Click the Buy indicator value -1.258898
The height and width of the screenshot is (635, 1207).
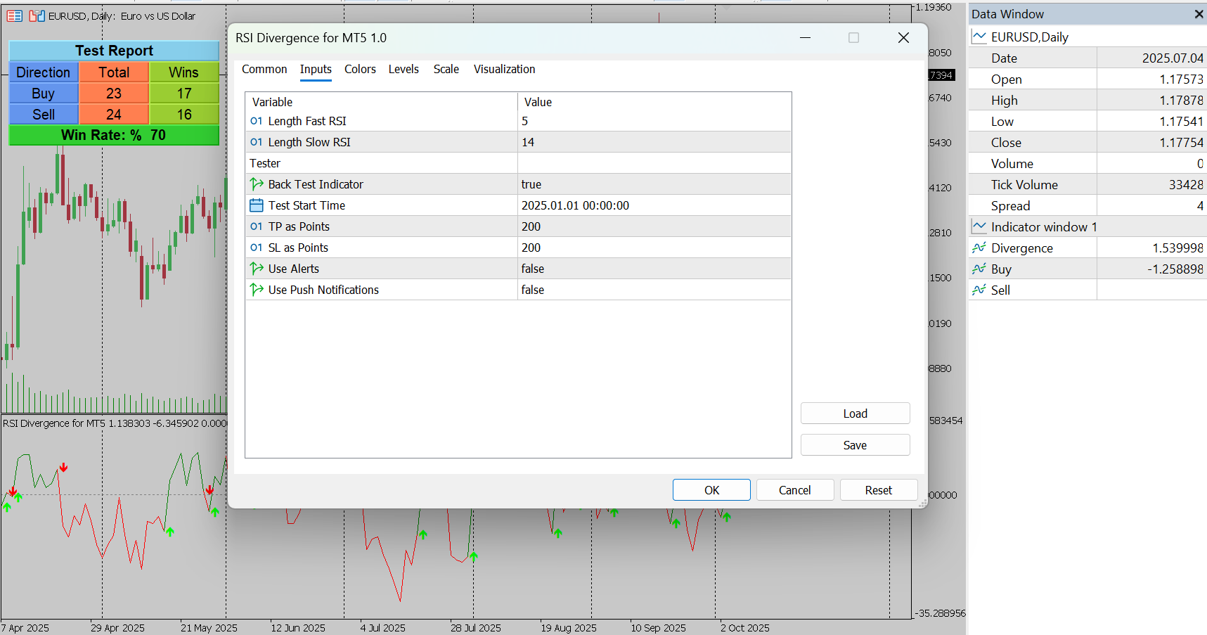click(x=1175, y=269)
